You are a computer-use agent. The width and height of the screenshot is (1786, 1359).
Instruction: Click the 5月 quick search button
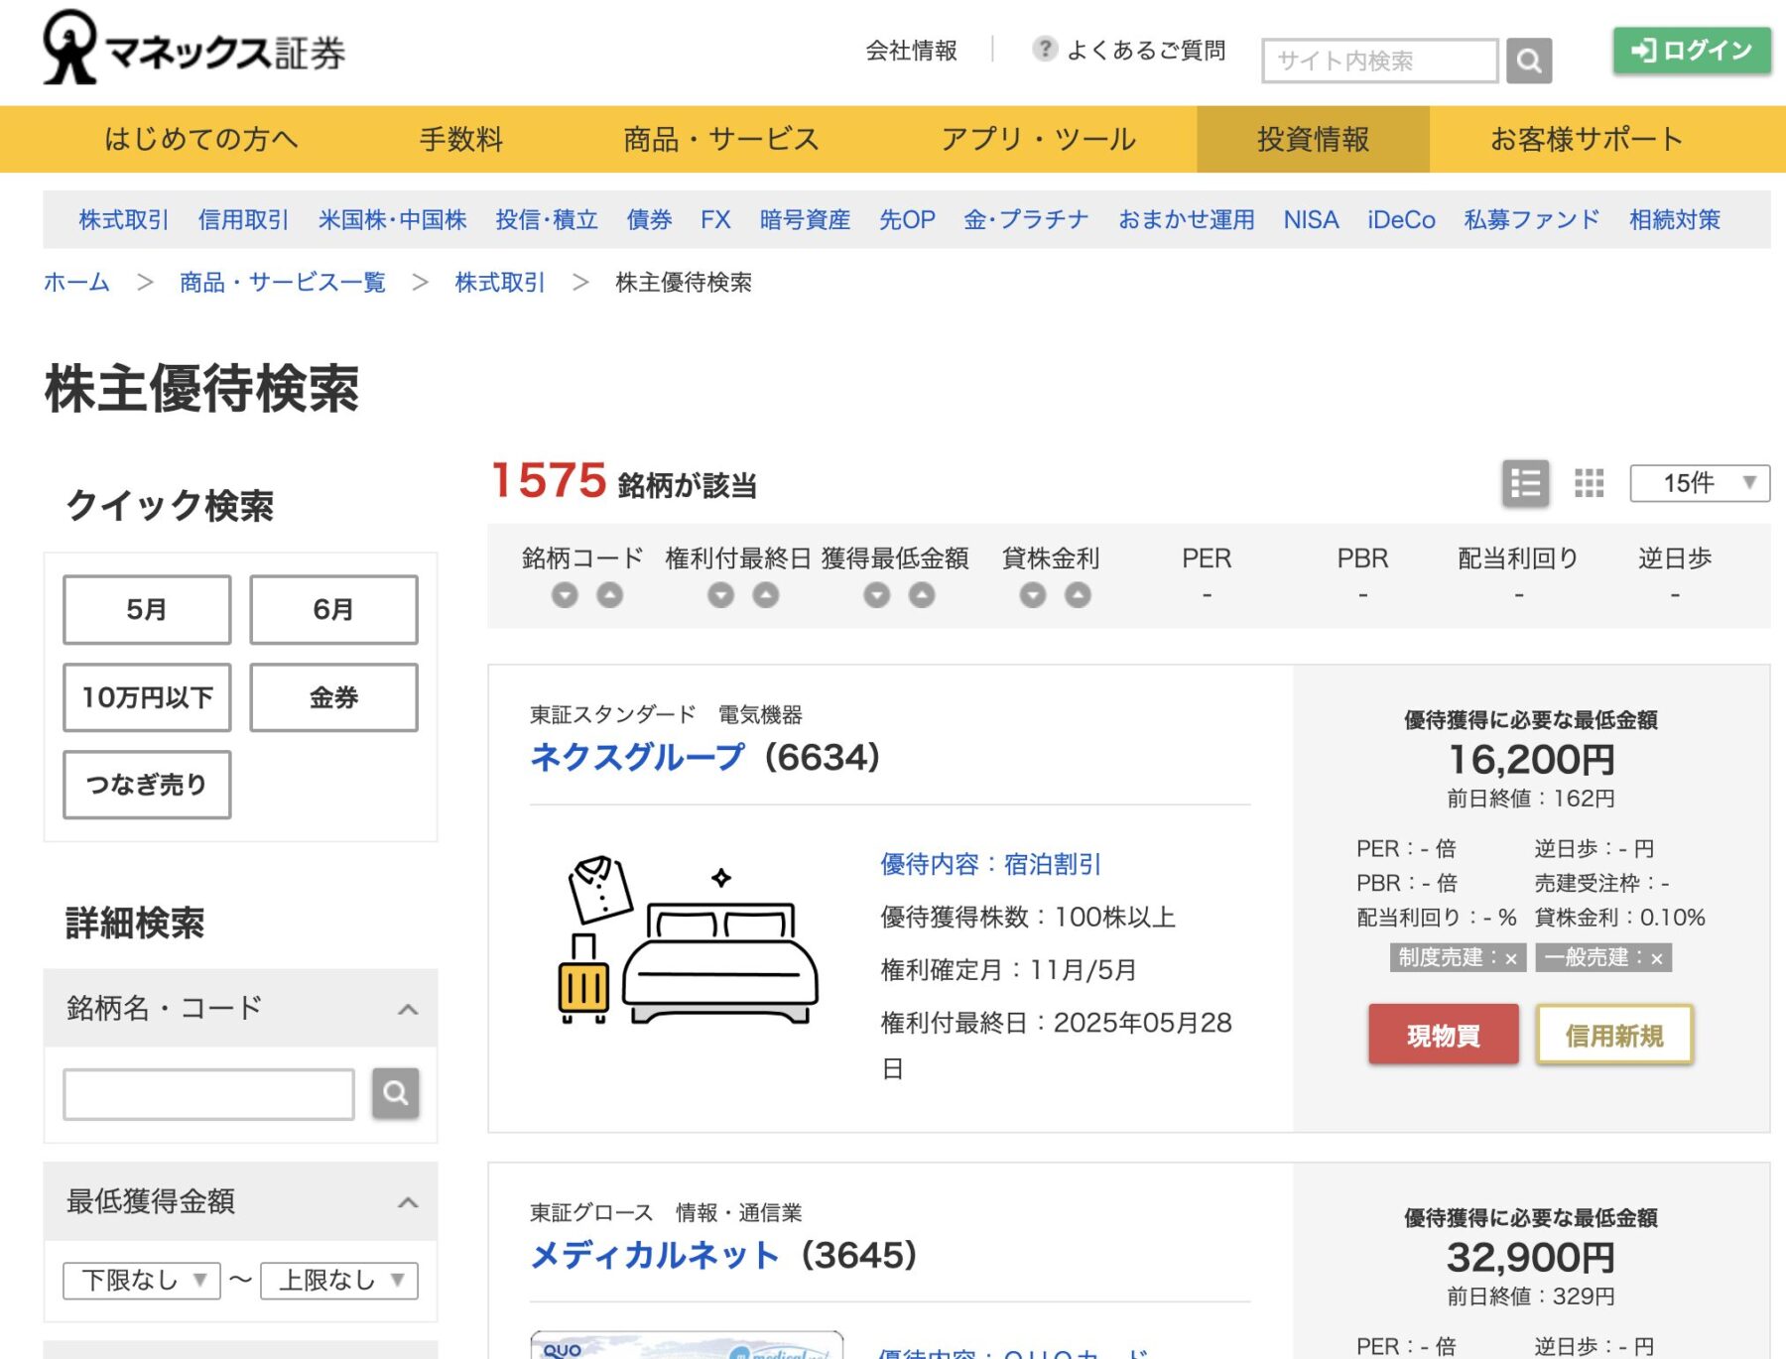tap(147, 609)
